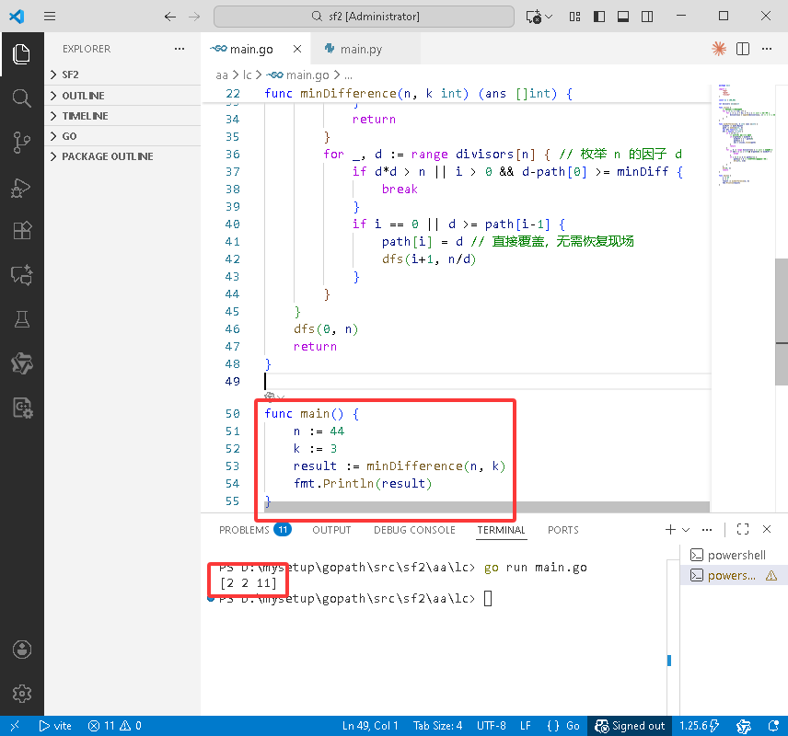Screen dimensions: 788x736
Task: Change end of line LF setting
Action: [525, 726]
